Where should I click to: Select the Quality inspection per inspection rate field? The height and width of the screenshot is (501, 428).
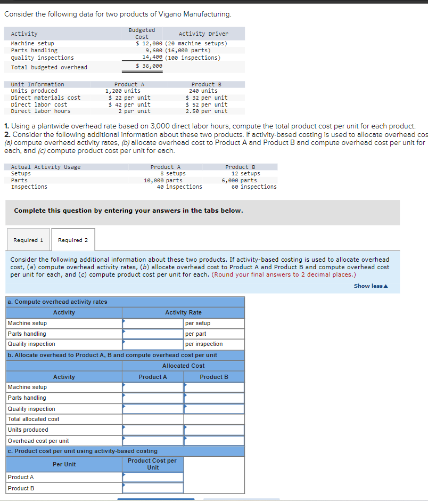coord(154,344)
